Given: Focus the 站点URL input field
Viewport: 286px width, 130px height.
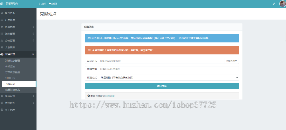Looking at the screenshot, I should (x=161, y=61).
